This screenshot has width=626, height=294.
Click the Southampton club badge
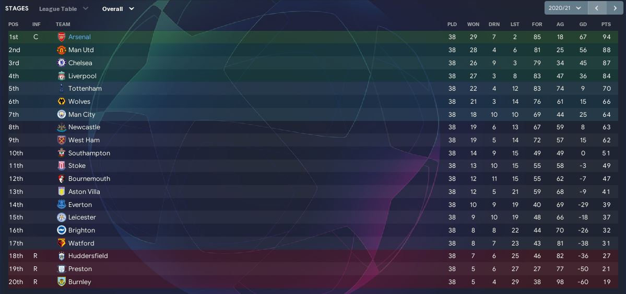[x=62, y=153]
